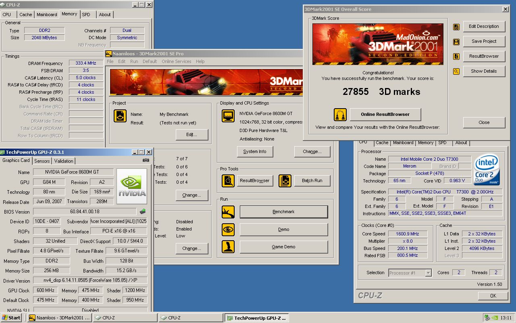Click the Driver Version field in GPU-Z
The height and width of the screenshot is (323, 516).
pos(90,280)
